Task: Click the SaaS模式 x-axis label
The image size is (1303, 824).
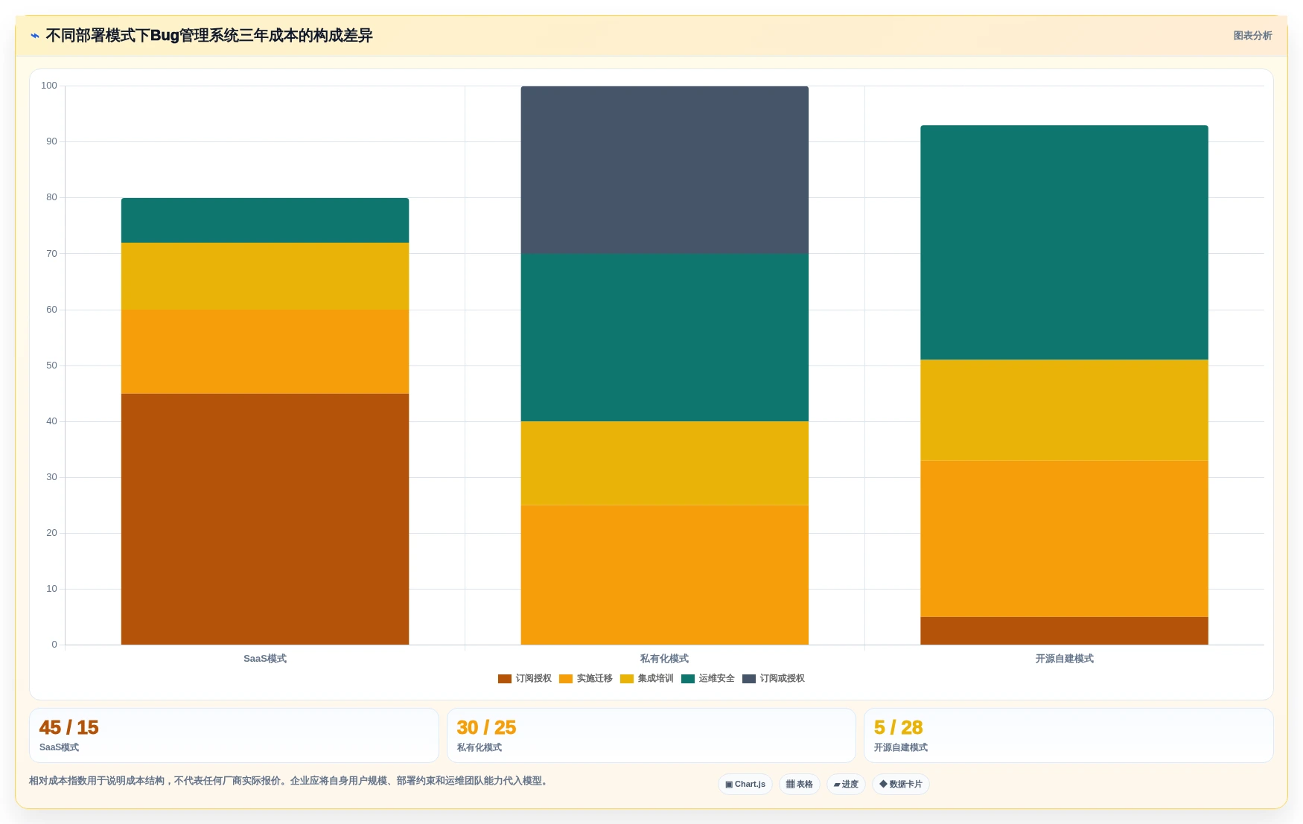Action: click(x=265, y=659)
